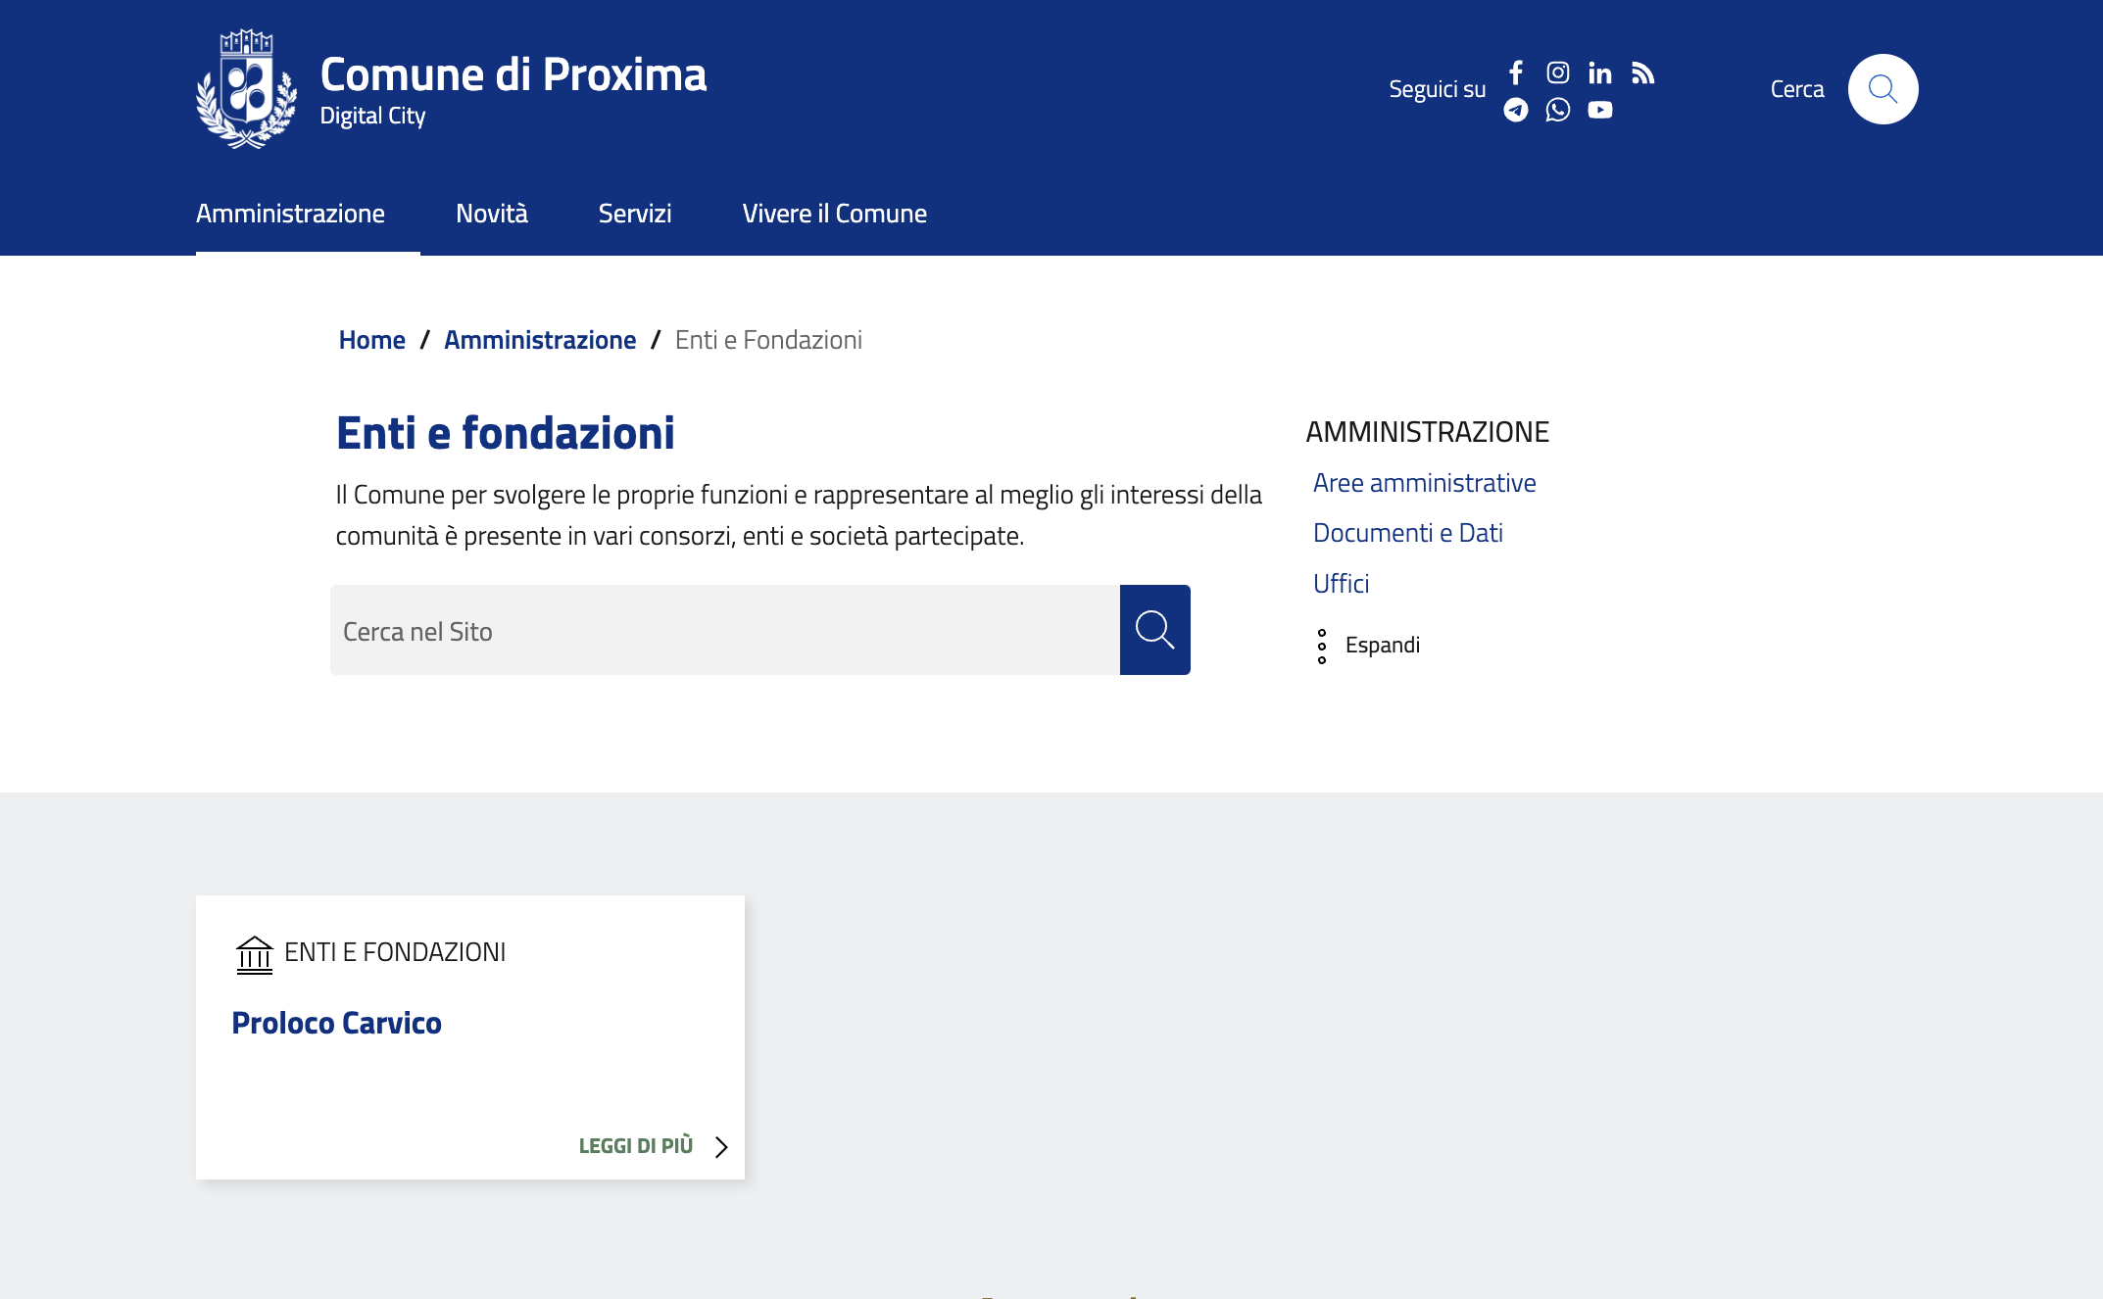Open the Amministrazione menu tab
Viewport: 2103px width, 1299px height.
coord(290,214)
